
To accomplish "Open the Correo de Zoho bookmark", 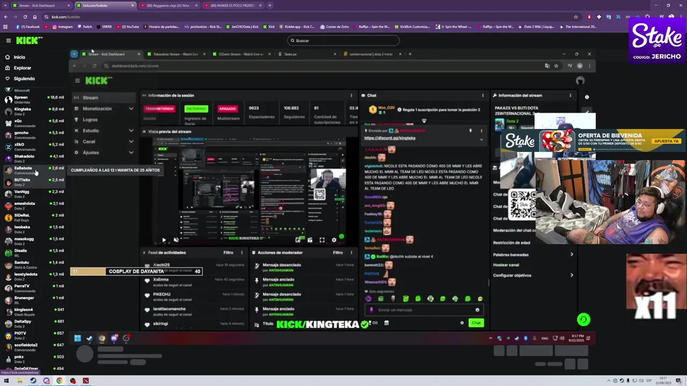I will pyautogui.click(x=334, y=27).
